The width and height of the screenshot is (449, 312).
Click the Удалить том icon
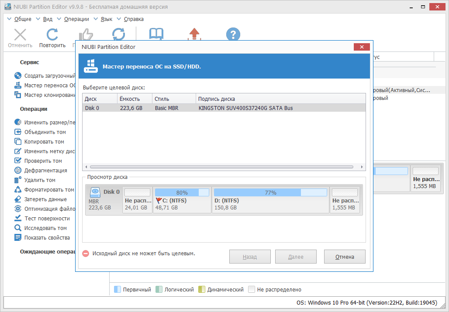point(18,180)
